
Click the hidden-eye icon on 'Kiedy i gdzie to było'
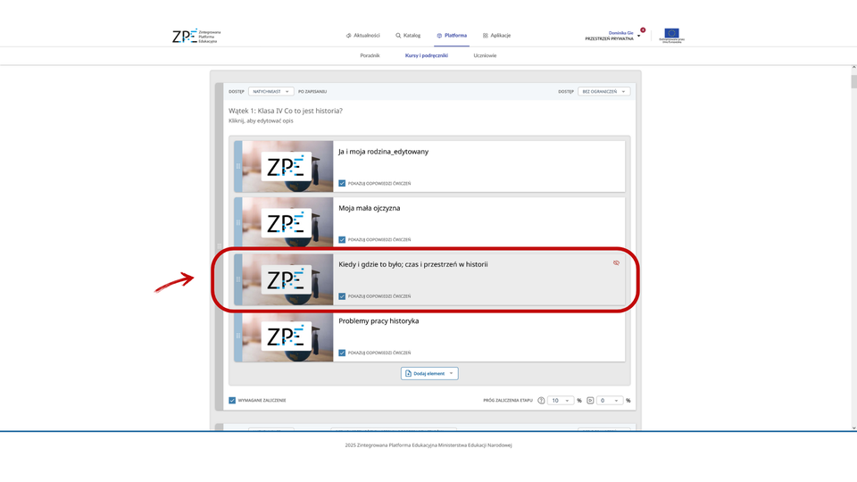(x=616, y=263)
